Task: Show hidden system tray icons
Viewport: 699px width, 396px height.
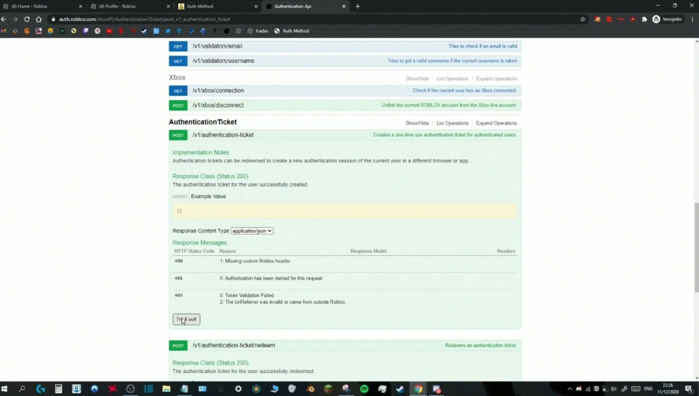Action: tap(570, 389)
